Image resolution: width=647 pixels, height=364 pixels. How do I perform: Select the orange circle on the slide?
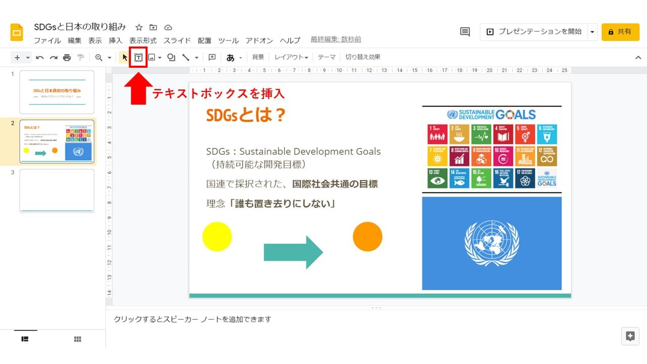coord(367,237)
